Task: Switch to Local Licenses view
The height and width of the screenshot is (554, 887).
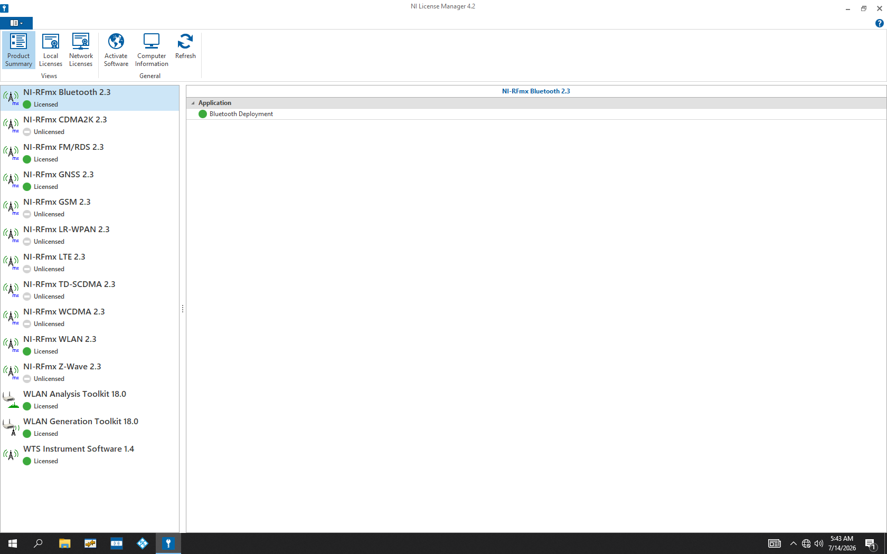Action: (51, 50)
